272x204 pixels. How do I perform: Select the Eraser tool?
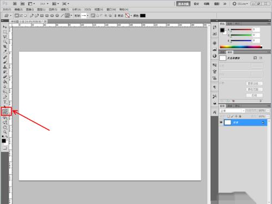(x=5, y=77)
